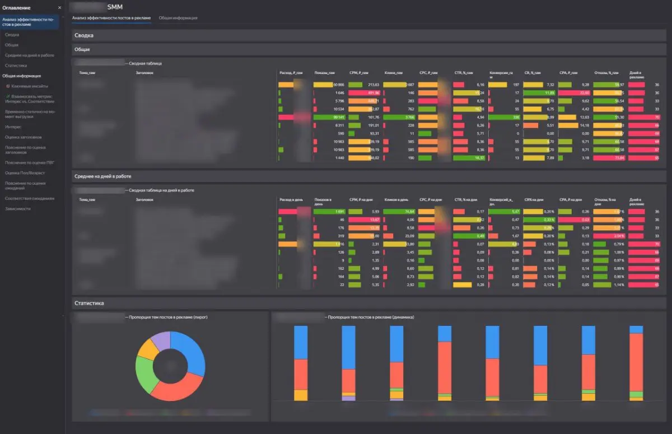Jump to Статистика from the sidebar contents
Viewport: 672px width, 434px height.
16,66
